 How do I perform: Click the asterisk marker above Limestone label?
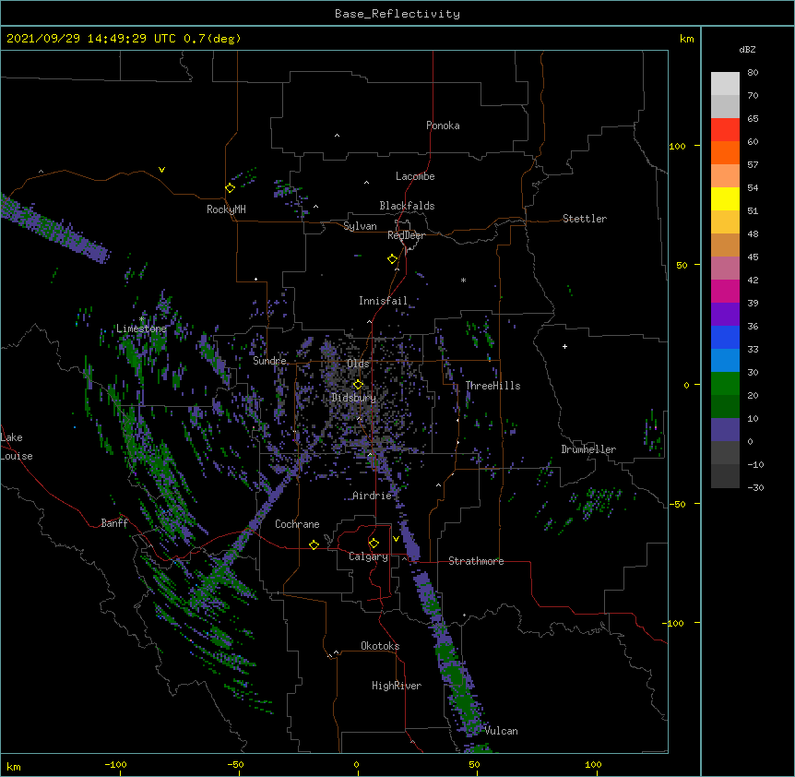(x=142, y=319)
